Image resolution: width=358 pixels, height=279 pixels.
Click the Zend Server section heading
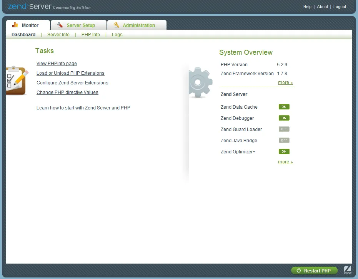tap(234, 94)
